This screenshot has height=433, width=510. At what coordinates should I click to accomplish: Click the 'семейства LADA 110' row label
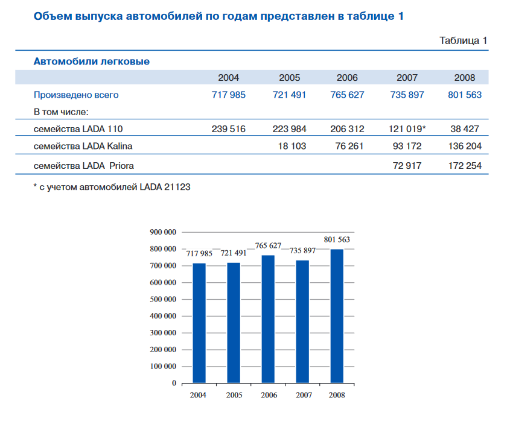(x=78, y=129)
